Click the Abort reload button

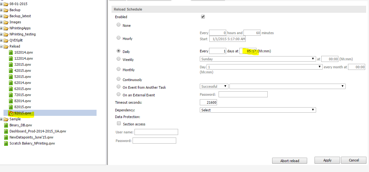(290, 161)
